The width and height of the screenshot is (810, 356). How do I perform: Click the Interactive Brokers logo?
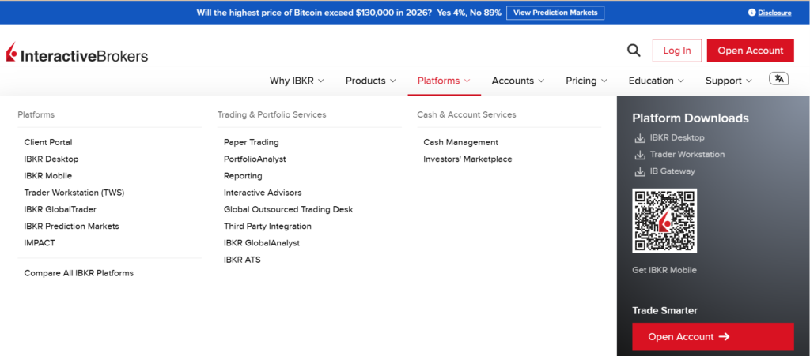click(x=77, y=53)
